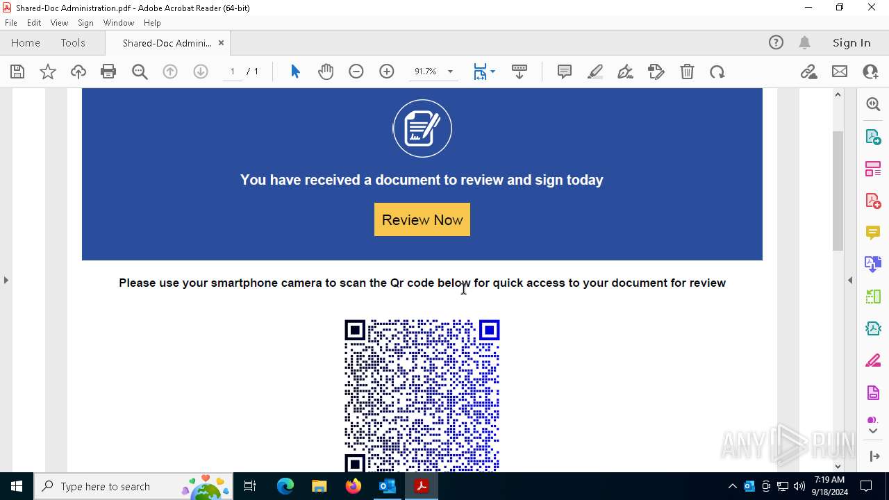
Task: Open the View menu
Action: click(x=59, y=23)
